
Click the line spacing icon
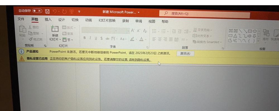(x=186, y=32)
